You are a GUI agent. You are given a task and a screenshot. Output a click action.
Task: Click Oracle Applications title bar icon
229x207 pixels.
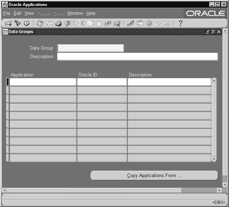tap(5, 5)
